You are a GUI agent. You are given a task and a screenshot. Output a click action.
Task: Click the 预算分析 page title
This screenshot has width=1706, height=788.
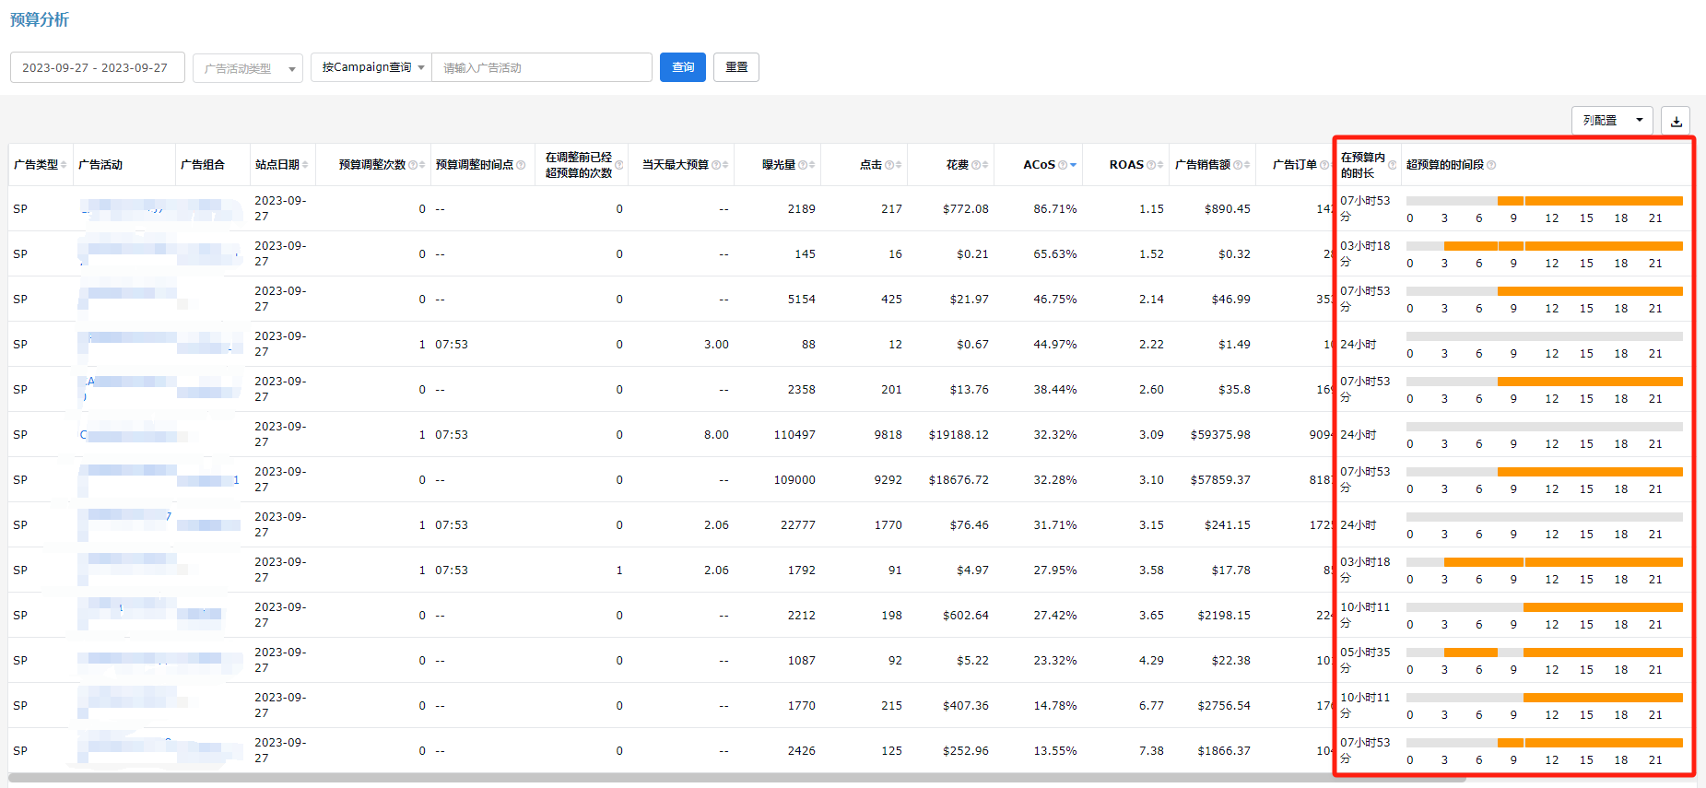tap(40, 19)
